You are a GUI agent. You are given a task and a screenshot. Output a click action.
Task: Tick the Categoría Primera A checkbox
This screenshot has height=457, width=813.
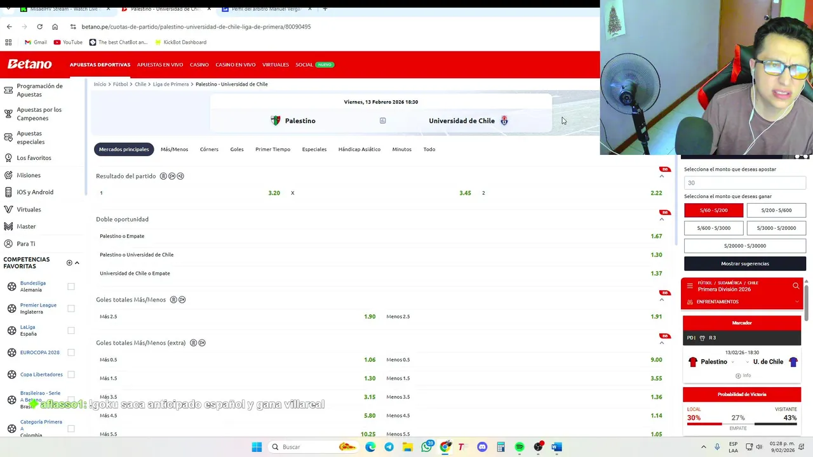coord(71,428)
